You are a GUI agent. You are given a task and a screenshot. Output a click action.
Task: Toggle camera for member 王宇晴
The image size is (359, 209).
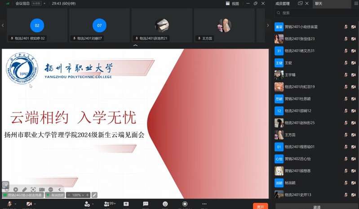coord(354,75)
